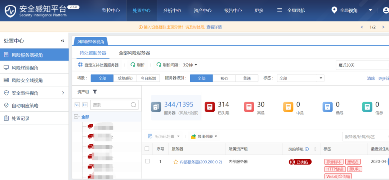Viewport: 389px width, 180px height.
Task: Open the 标签 dropdown showing 全部
Action: [x=300, y=78]
